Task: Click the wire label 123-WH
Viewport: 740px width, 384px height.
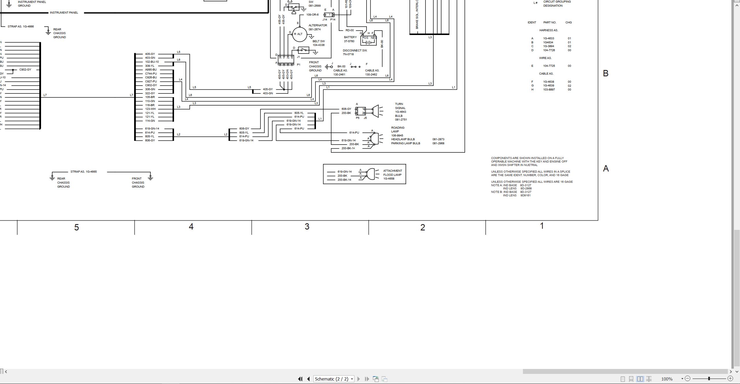Action: tap(150, 109)
